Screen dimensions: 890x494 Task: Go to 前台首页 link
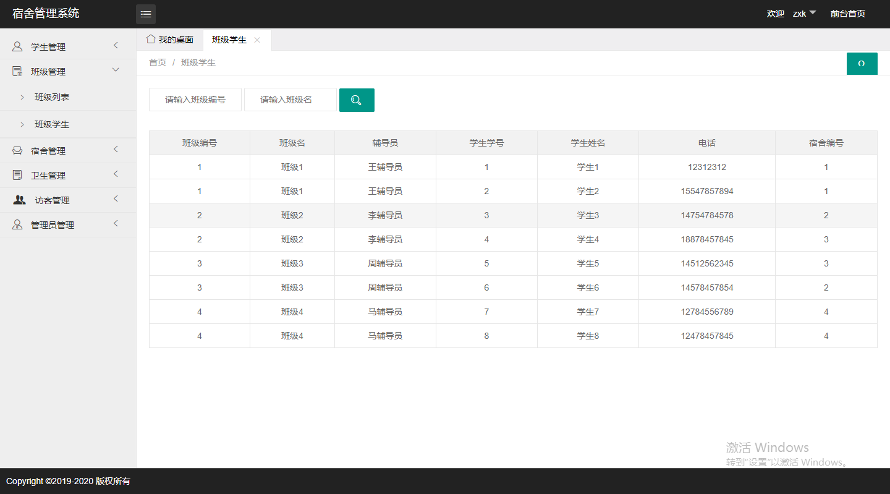[x=848, y=14]
